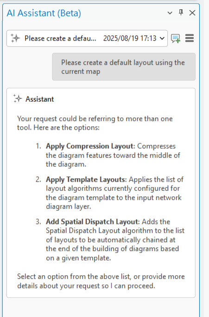This screenshot has width=209, height=317.
Task: Click the sparkle icon beside Assistant label
Action: (18, 98)
